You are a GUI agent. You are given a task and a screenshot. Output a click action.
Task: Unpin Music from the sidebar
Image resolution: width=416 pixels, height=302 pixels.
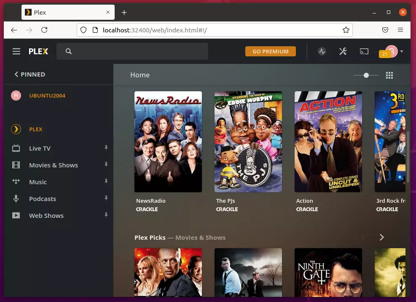click(106, 181)
